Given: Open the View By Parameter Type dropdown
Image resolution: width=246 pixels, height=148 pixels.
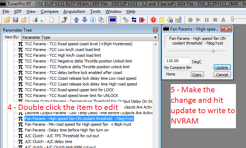Looking at the screenshot, I should (90, 37).
